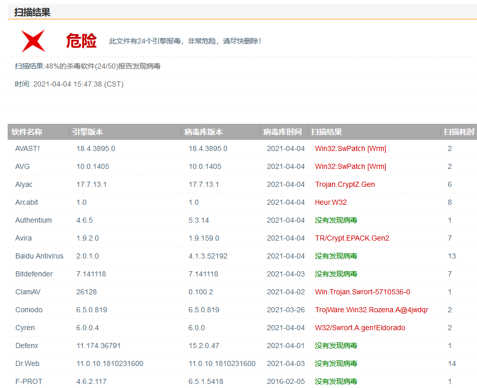Click Arcabit scan time 8

click(x=450, y=202)
